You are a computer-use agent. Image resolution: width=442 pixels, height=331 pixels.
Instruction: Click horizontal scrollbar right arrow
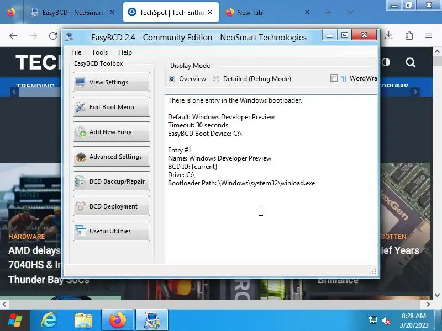(x=428, y=305)
